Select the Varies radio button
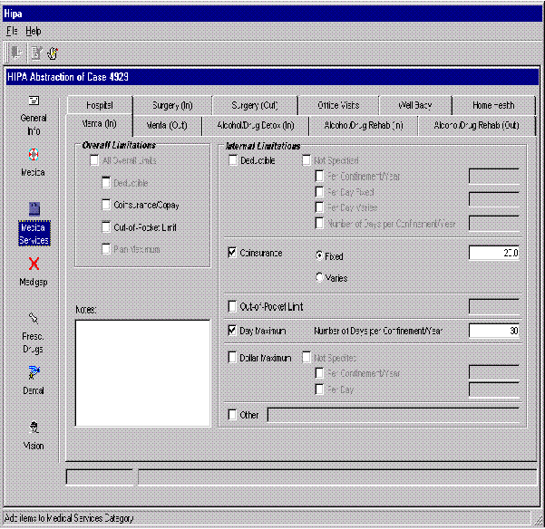This screenshot has height=529, width=545. tap(319, 277)
